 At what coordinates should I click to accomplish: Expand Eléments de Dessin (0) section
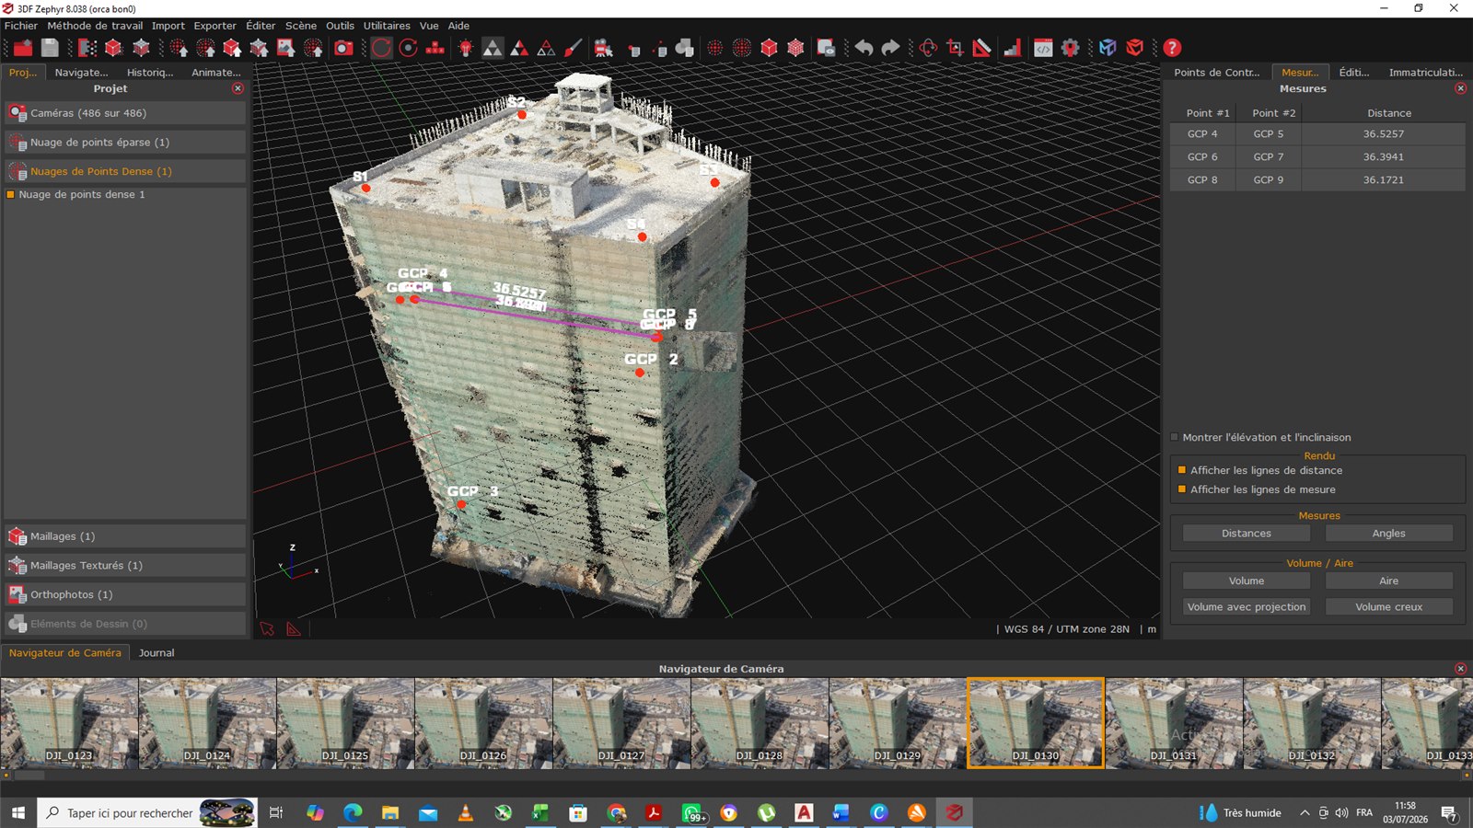coord(125,624)
